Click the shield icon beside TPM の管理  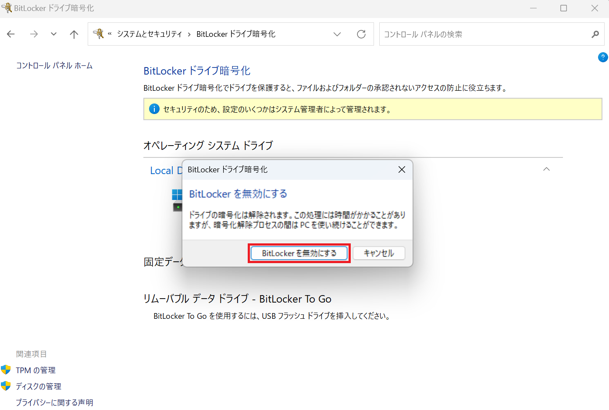(6, 370)
